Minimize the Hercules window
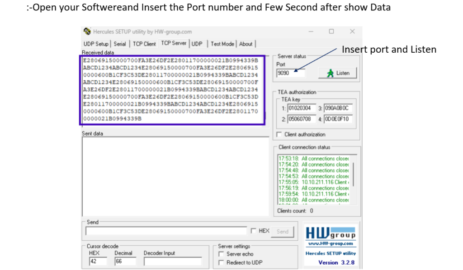The image size is (463, 270). [311, 31]
